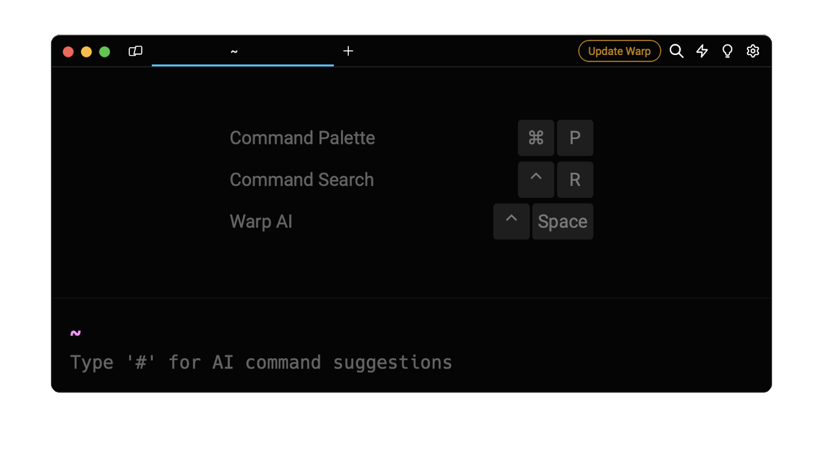Click the caret key beside R
823x460 pixels.
click(536, 179)
